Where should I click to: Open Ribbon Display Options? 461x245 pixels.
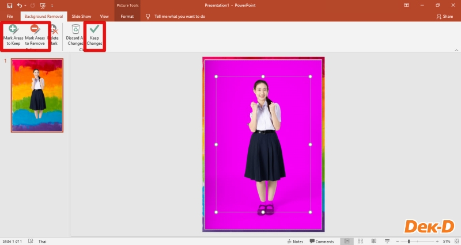[x=407, y=5]
